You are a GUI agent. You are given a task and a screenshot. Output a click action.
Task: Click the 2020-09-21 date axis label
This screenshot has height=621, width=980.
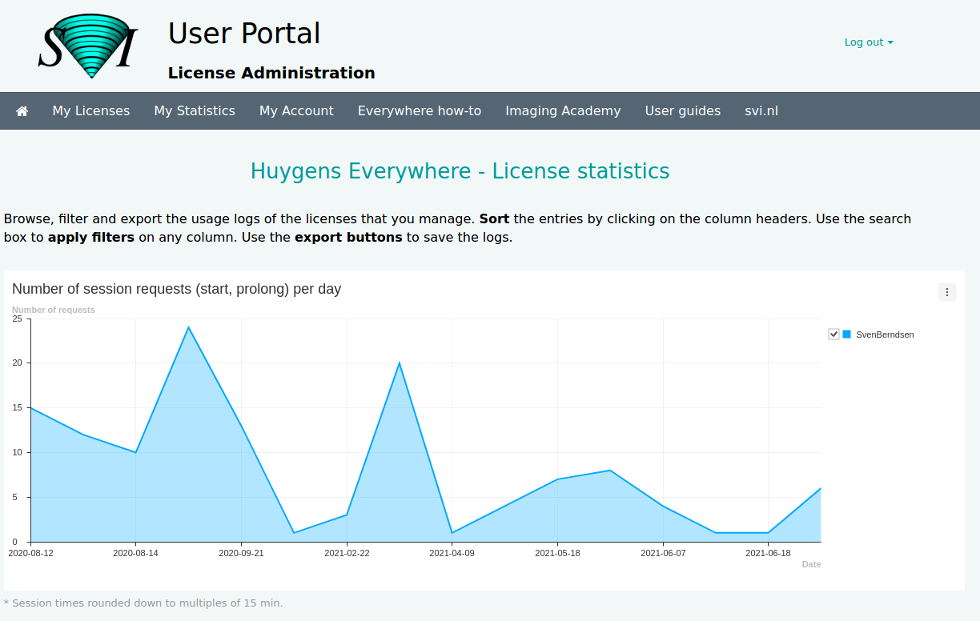[241, 553]
